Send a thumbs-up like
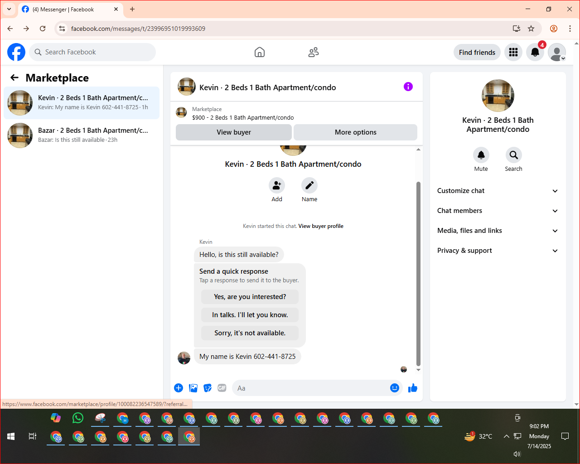Image resolution: width=580 pixels, height=464 pixels. coord(413,388)
